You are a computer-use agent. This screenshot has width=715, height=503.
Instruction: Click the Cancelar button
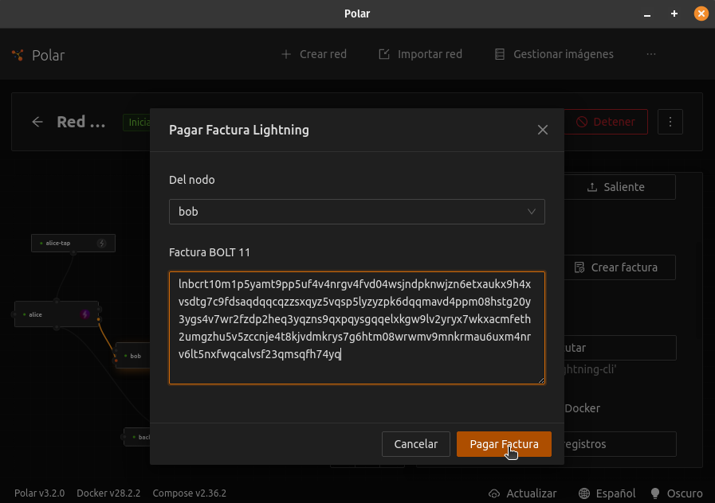click(416, 444)
